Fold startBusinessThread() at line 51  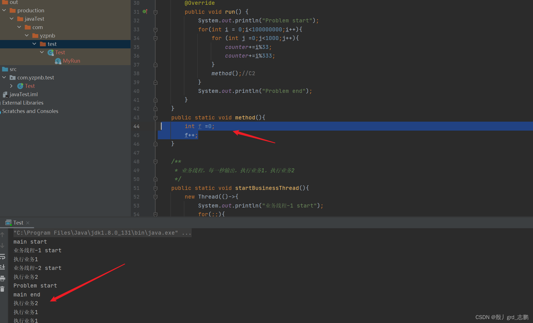tap(156, 188)
